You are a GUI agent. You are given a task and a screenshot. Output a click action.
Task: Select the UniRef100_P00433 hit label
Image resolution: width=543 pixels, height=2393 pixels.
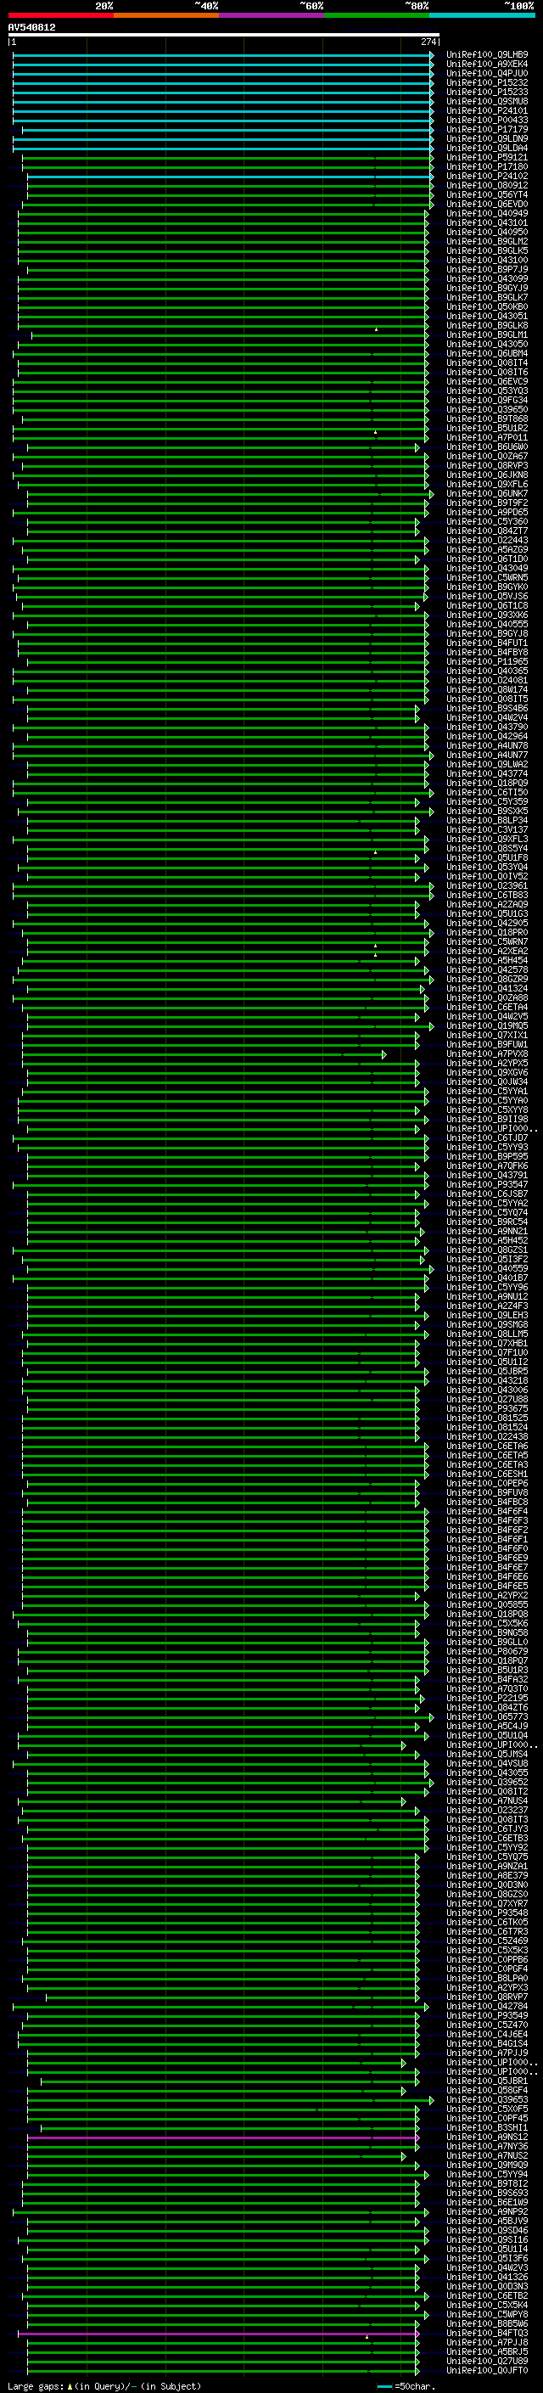click(x=487, y=120)
